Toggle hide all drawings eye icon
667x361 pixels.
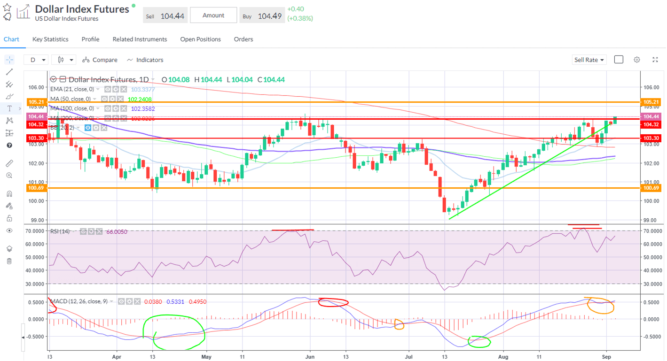(x=9, y=230)
